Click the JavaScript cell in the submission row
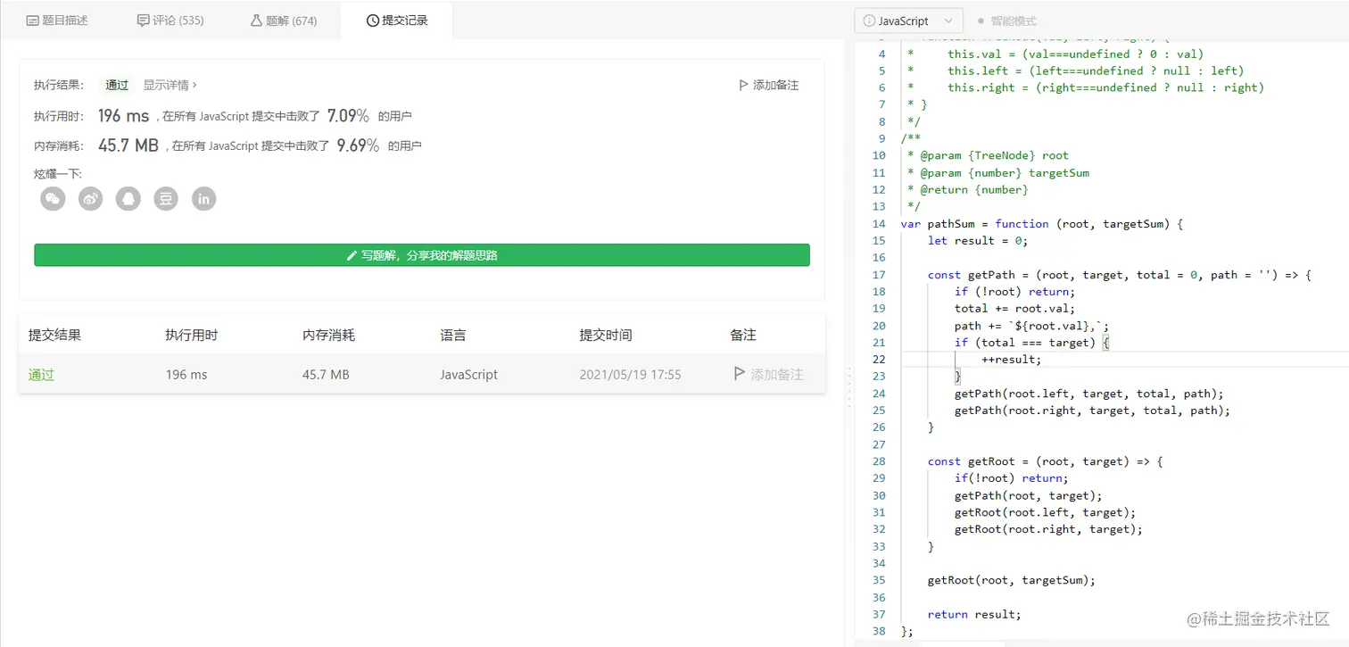Screen dimensions: 1349x647 [469, 375]
